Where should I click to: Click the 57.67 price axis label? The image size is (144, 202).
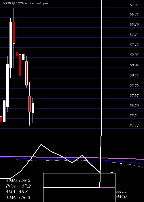coord(134,96)
